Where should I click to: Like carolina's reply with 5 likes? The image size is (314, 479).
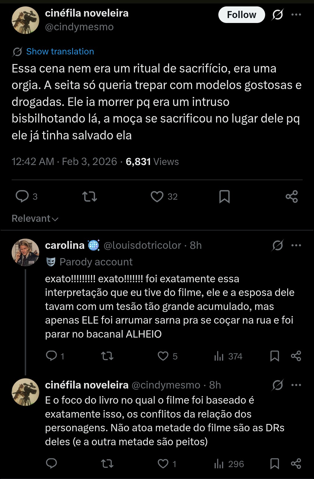pyautogui.click(x=163, y=356)
